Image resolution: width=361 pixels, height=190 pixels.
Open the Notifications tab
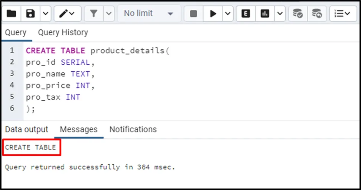coord(133,129)
